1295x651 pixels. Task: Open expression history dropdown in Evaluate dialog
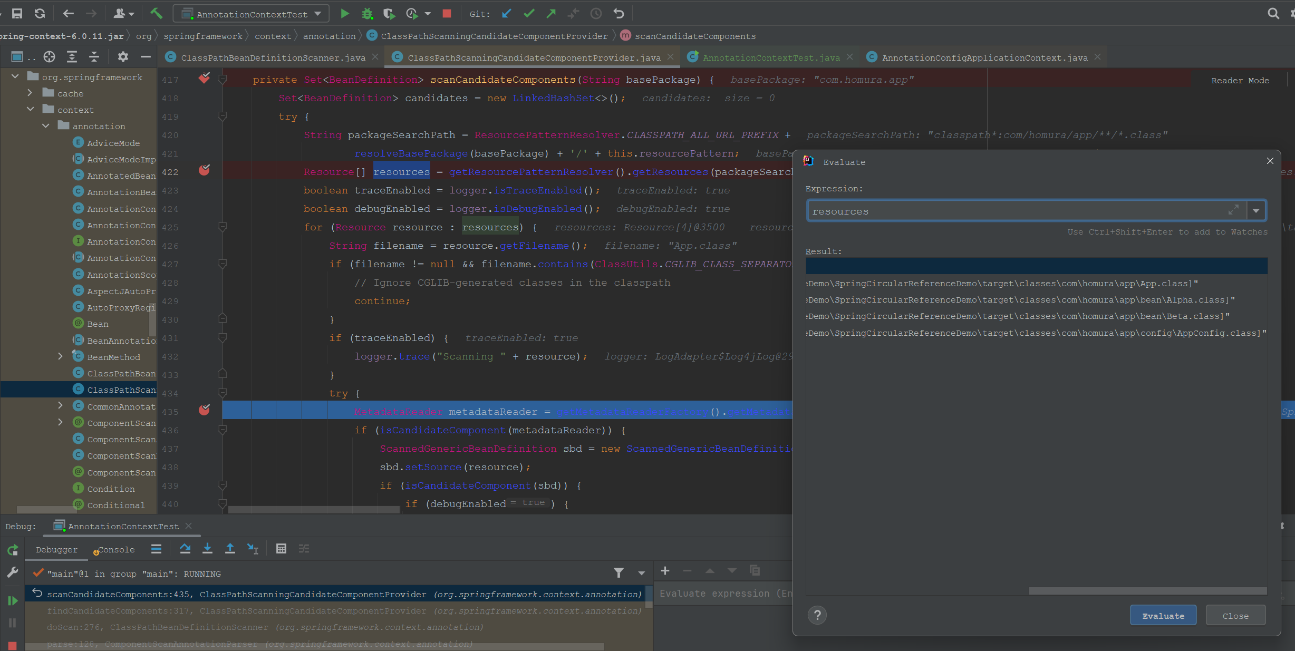(x=1256, y=211)
